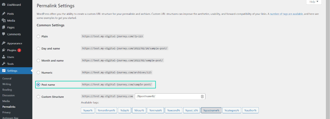Open the Posts menu

click(16, 14)
